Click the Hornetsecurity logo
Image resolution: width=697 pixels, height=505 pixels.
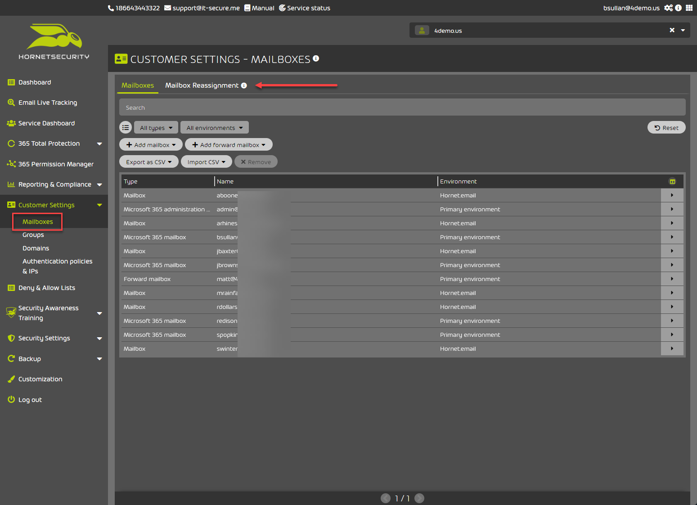[54, 41]
